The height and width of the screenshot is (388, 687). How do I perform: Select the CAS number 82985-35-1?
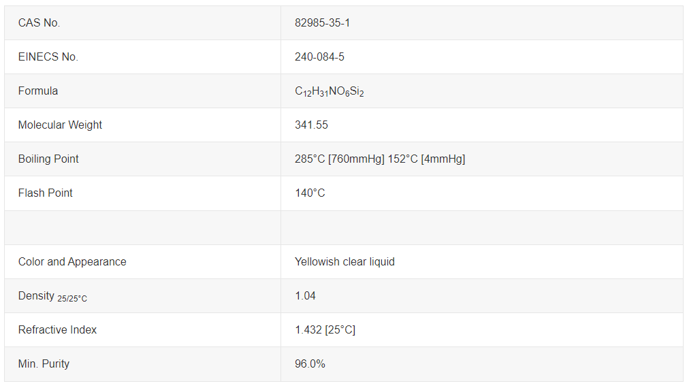322,22
